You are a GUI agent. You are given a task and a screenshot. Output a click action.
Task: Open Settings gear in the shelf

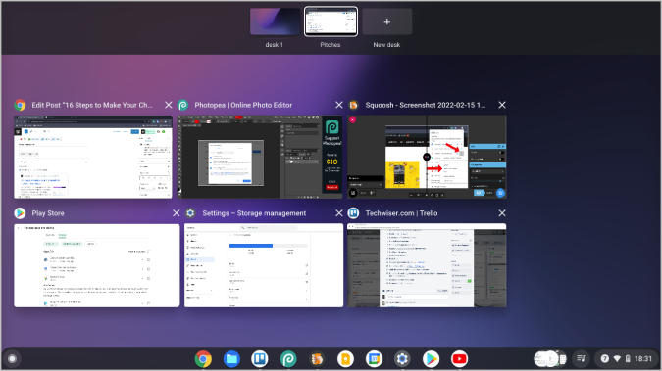[x=402, y=359]
